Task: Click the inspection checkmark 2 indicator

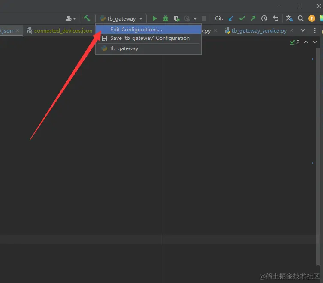Action: 295,42
